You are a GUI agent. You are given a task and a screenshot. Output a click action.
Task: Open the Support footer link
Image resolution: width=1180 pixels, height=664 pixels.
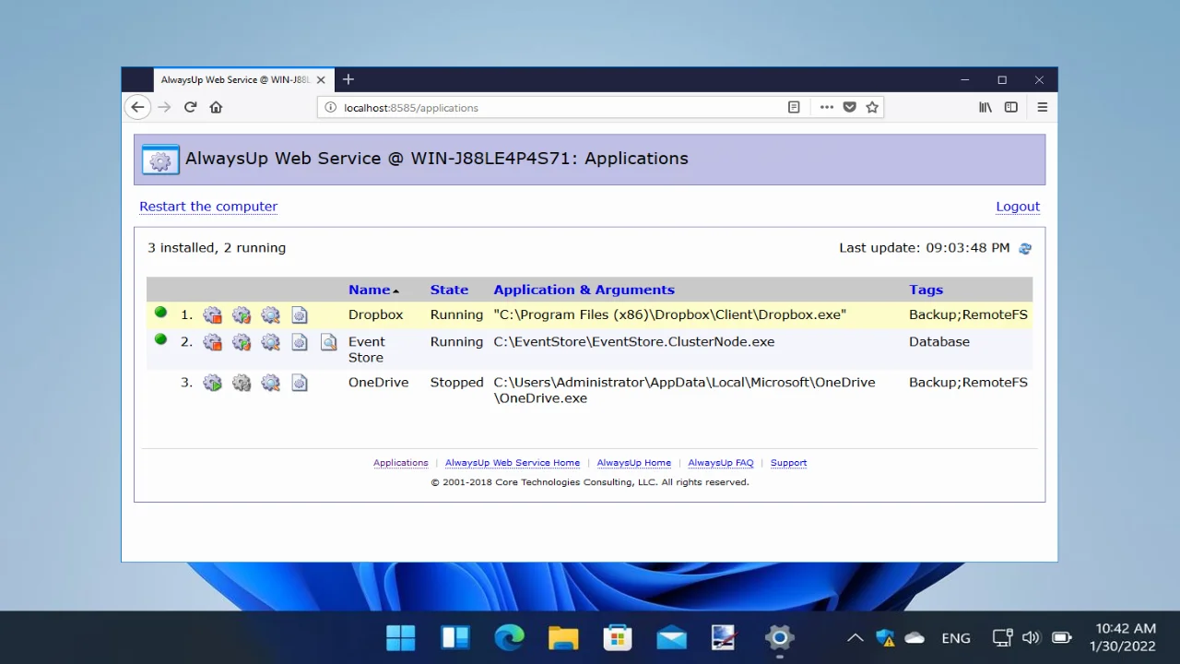[x=788, y=463]
